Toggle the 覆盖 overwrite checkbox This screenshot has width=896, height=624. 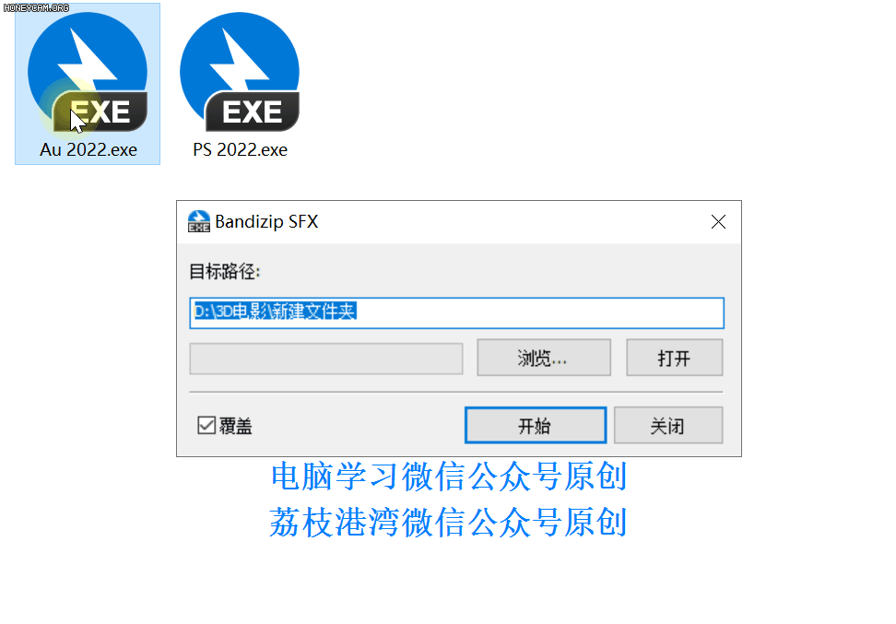pyautogui.click(x=206, y=425)
